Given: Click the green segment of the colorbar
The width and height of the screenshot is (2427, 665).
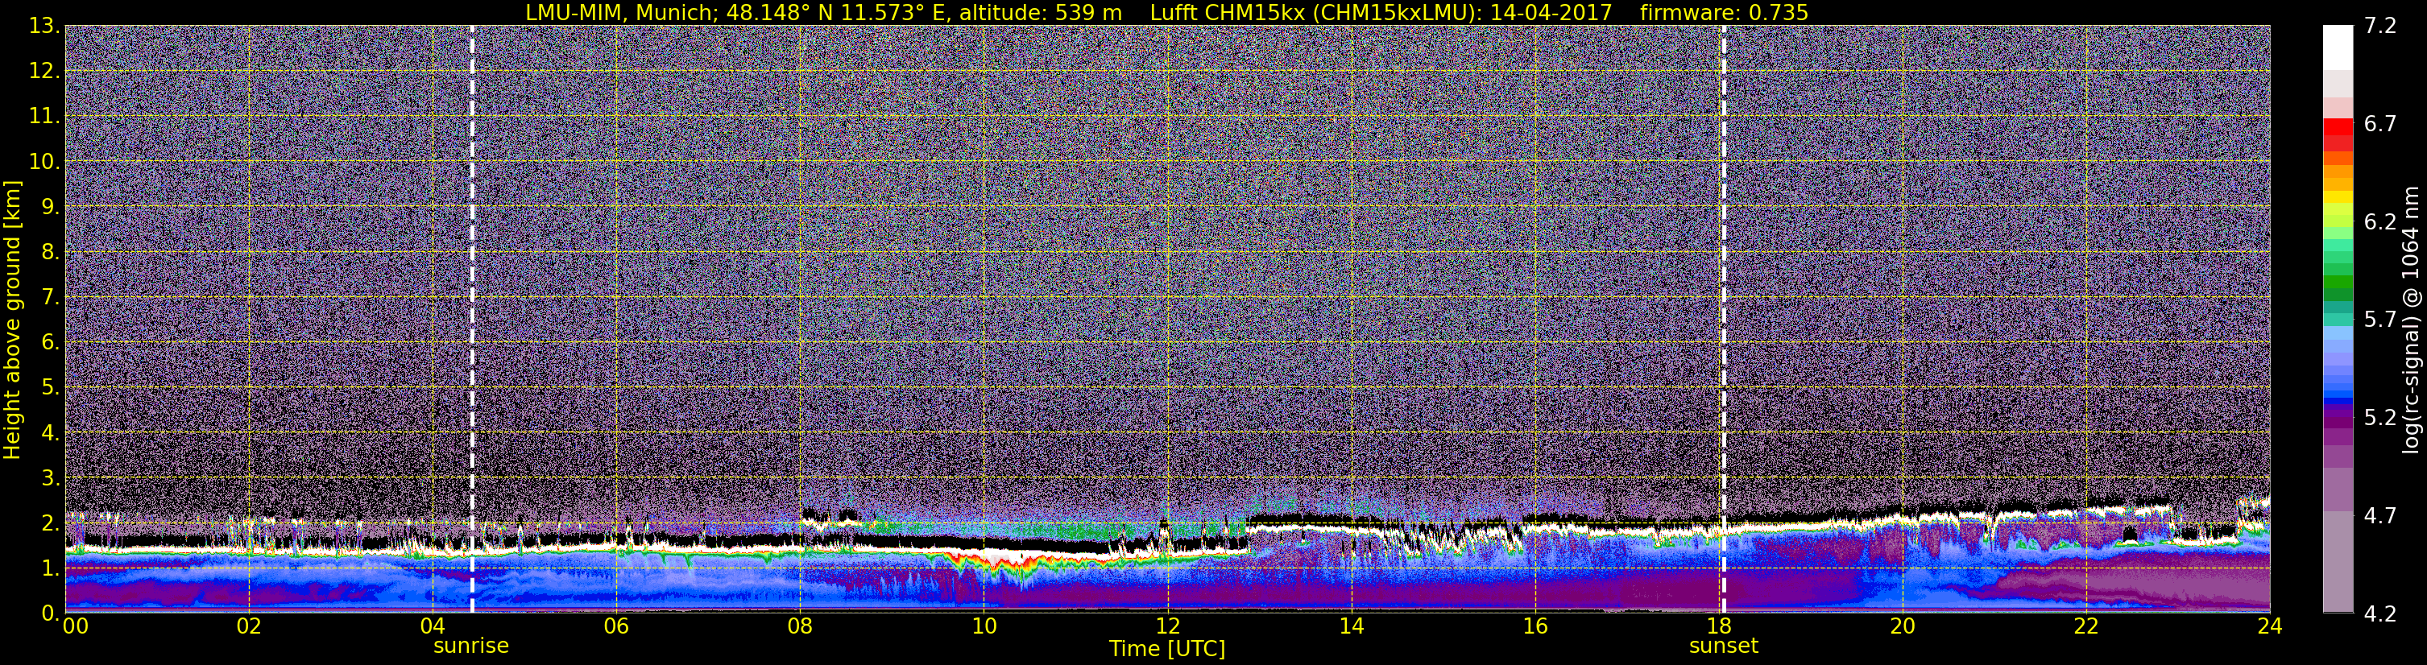Looking at the screenshot, I should (2338, 283).
